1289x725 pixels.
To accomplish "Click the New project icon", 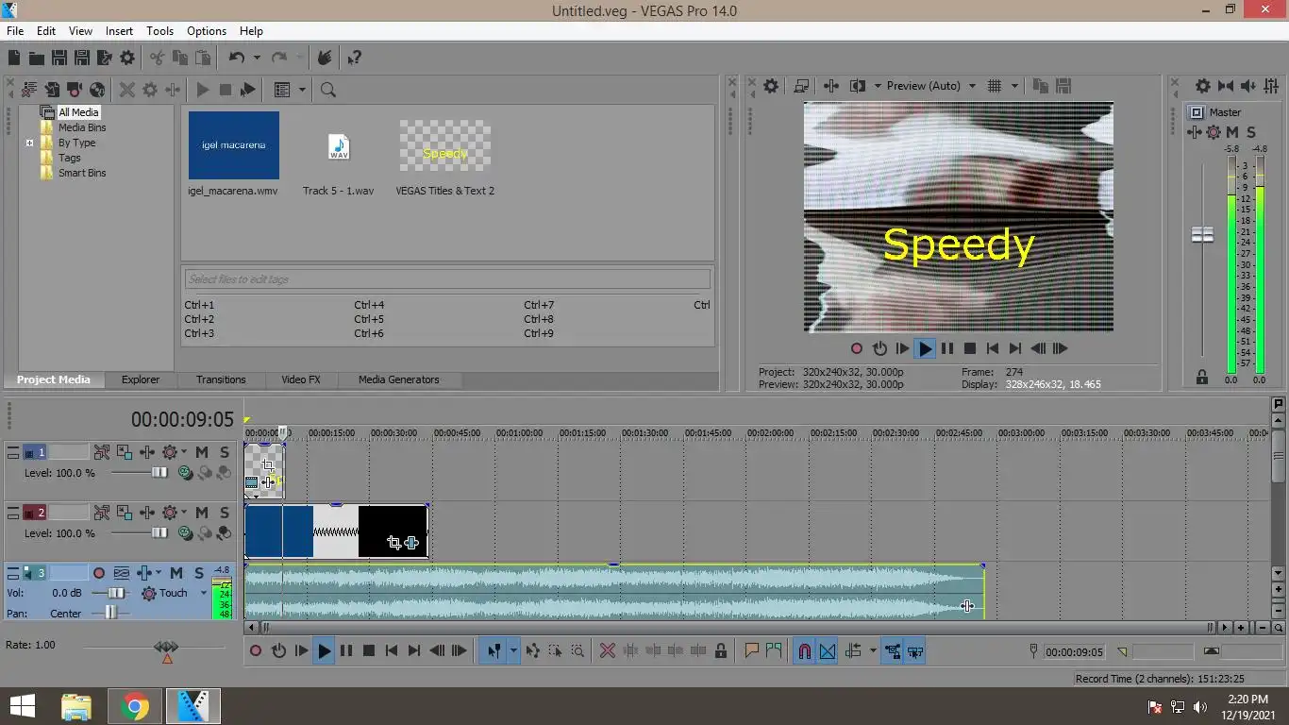I will tap(14, 58).
